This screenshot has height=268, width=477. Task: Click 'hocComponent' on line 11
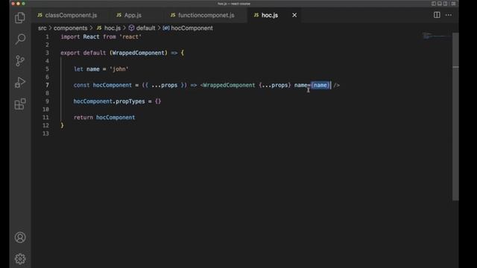point(116,118)
